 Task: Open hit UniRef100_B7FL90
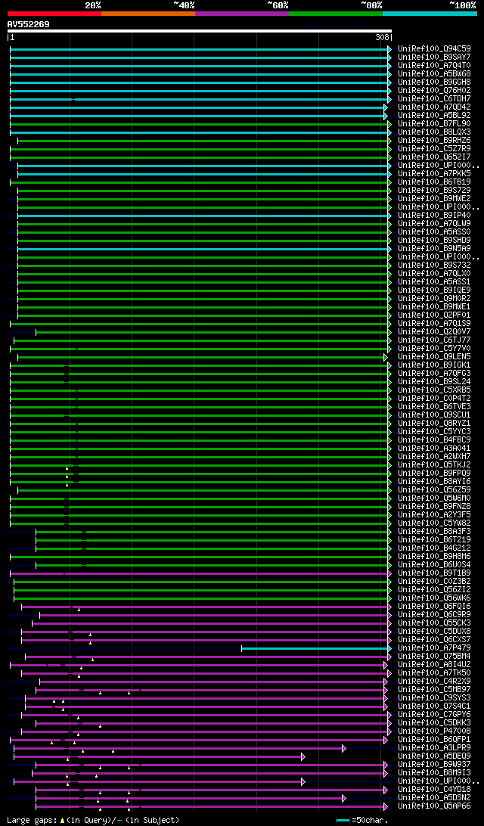[x=435, y=124]
